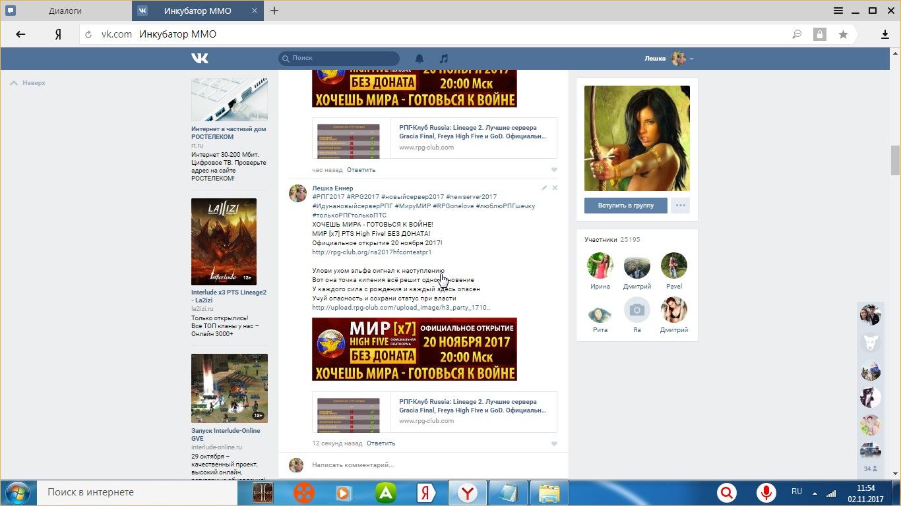
Task: Like the comment posted час назад
Action: (554, 170)
